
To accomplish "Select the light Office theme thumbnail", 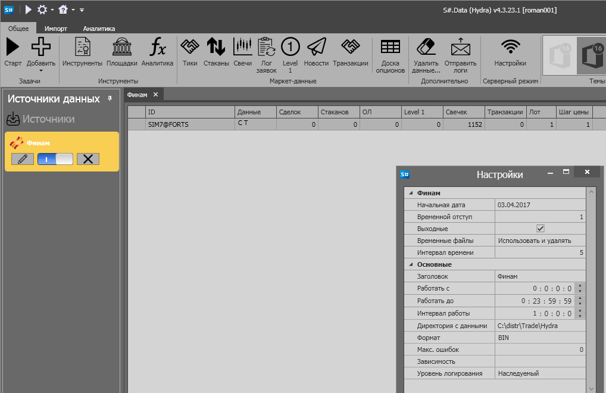I will tap(560, 55).
